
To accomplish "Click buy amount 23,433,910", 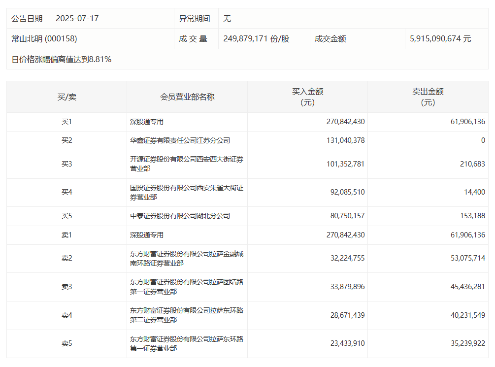I will tap(347, 343).
